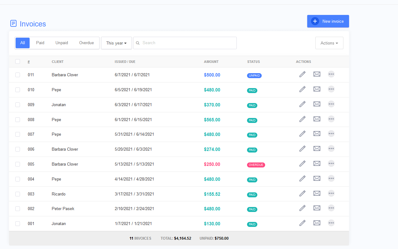The width and height of the screenshot is (398, 249).
Task: Edit invoice 006 with the pencil icon
Action: click(x=302, y=148)
